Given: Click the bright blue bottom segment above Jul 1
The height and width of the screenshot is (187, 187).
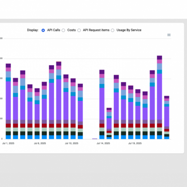Looking at the screenshot, I should tap(8, 137).
